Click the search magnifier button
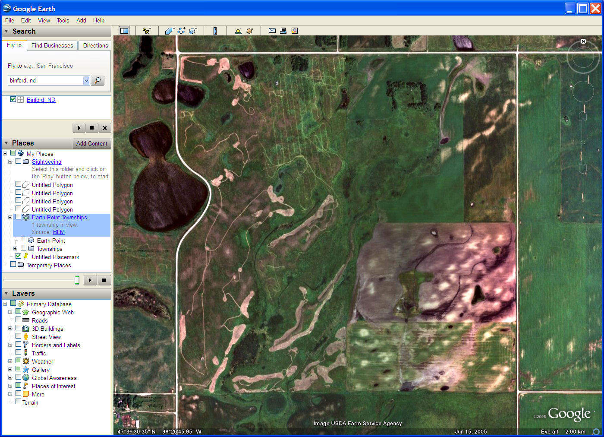This screenshot has width=604, height=437. 98,81
